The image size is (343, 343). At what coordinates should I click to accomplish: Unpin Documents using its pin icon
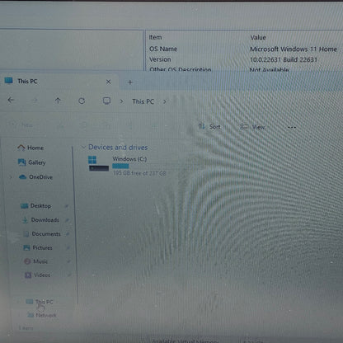pos(68,234)
